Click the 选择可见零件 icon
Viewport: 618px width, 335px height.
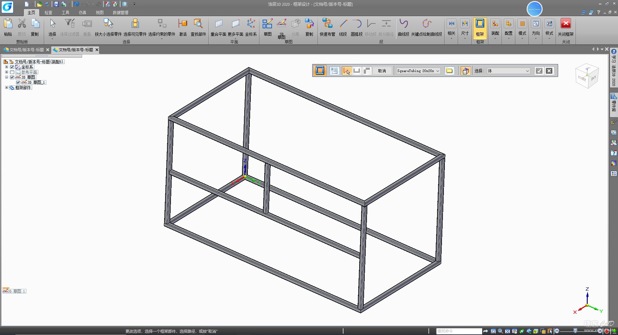(x=135, y=24)
